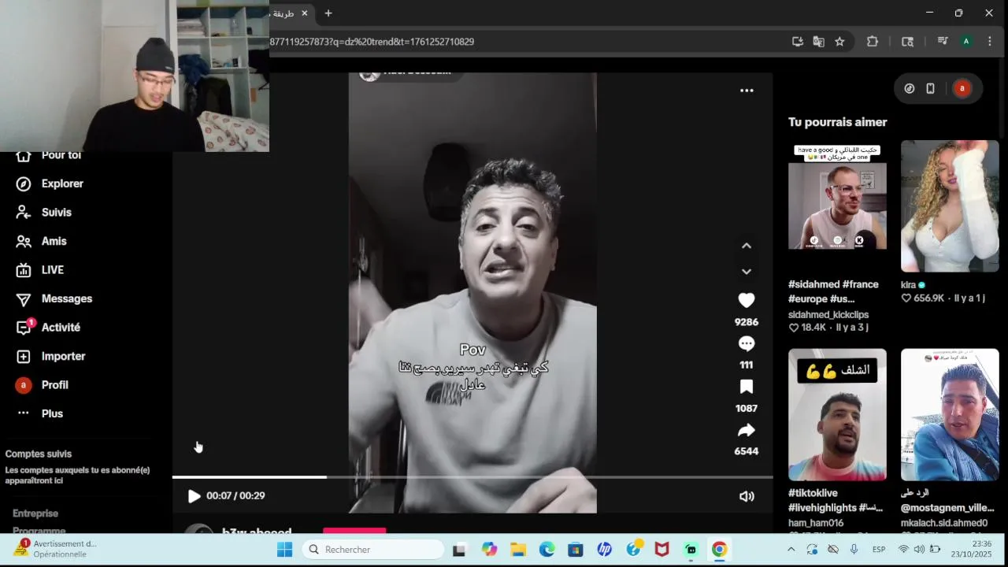Open Wi-Fi network settings in tray
This screenshot has width=1008, height=567.
pos(903,550)
